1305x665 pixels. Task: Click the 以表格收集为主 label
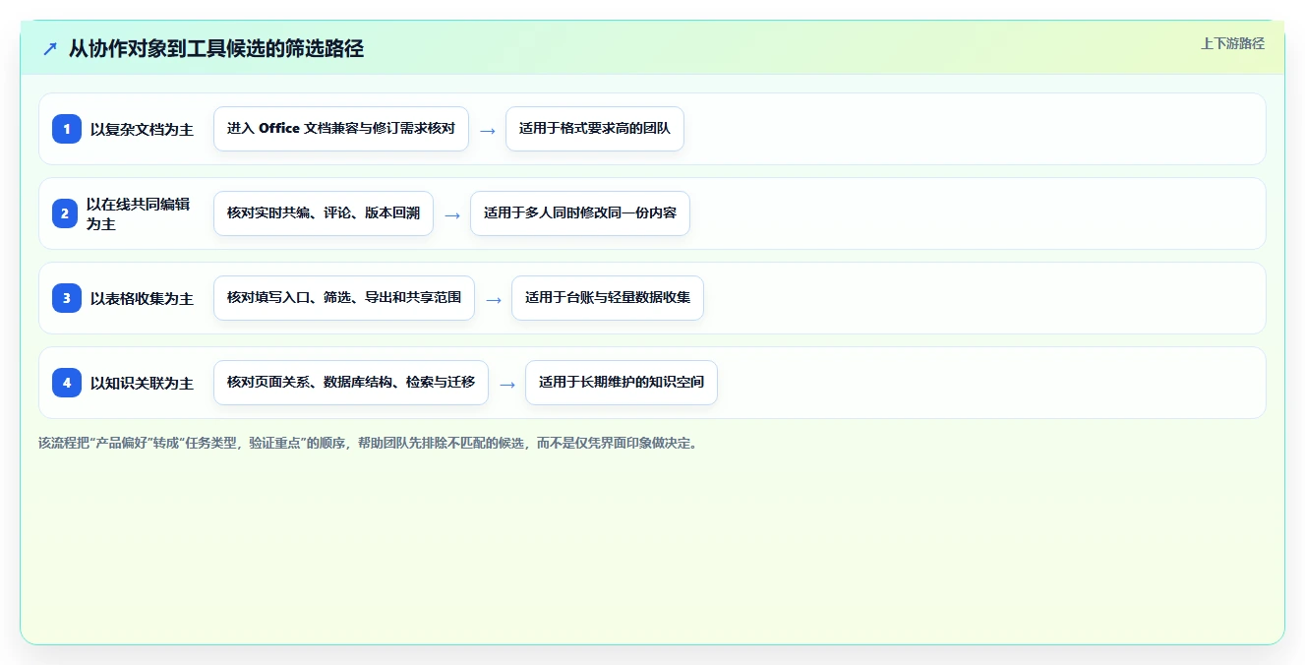[x=142, y=298]
